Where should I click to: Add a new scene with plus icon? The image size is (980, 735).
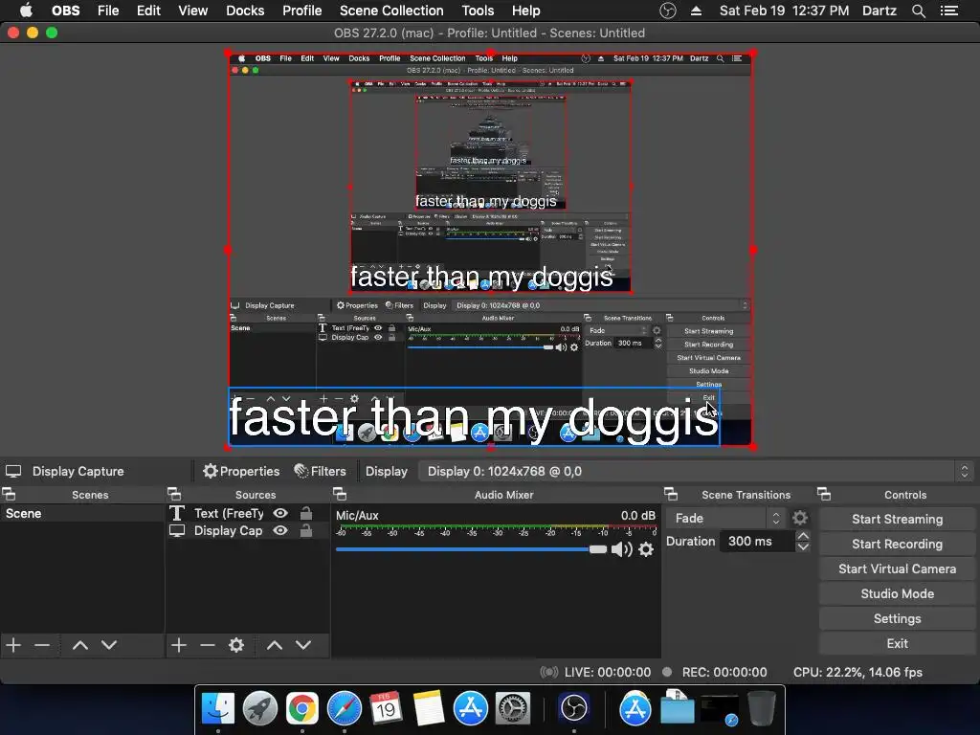(x=13, y=645)
